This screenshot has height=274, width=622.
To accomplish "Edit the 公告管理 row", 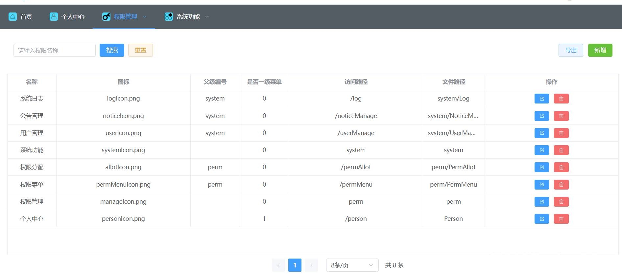I will click(x=541, y=116).
